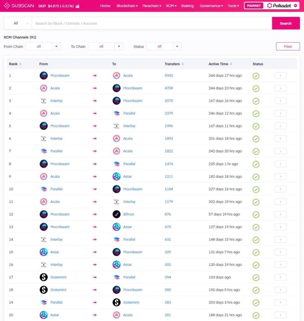Go to the Staking page

pos(187,6)
